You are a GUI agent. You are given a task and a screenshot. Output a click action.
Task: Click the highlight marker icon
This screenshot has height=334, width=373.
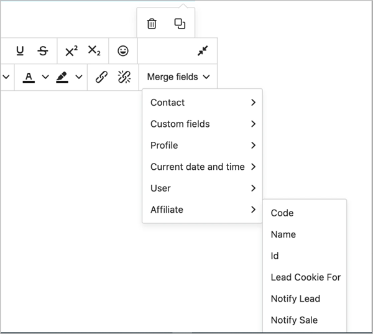(x=62, y=77)
